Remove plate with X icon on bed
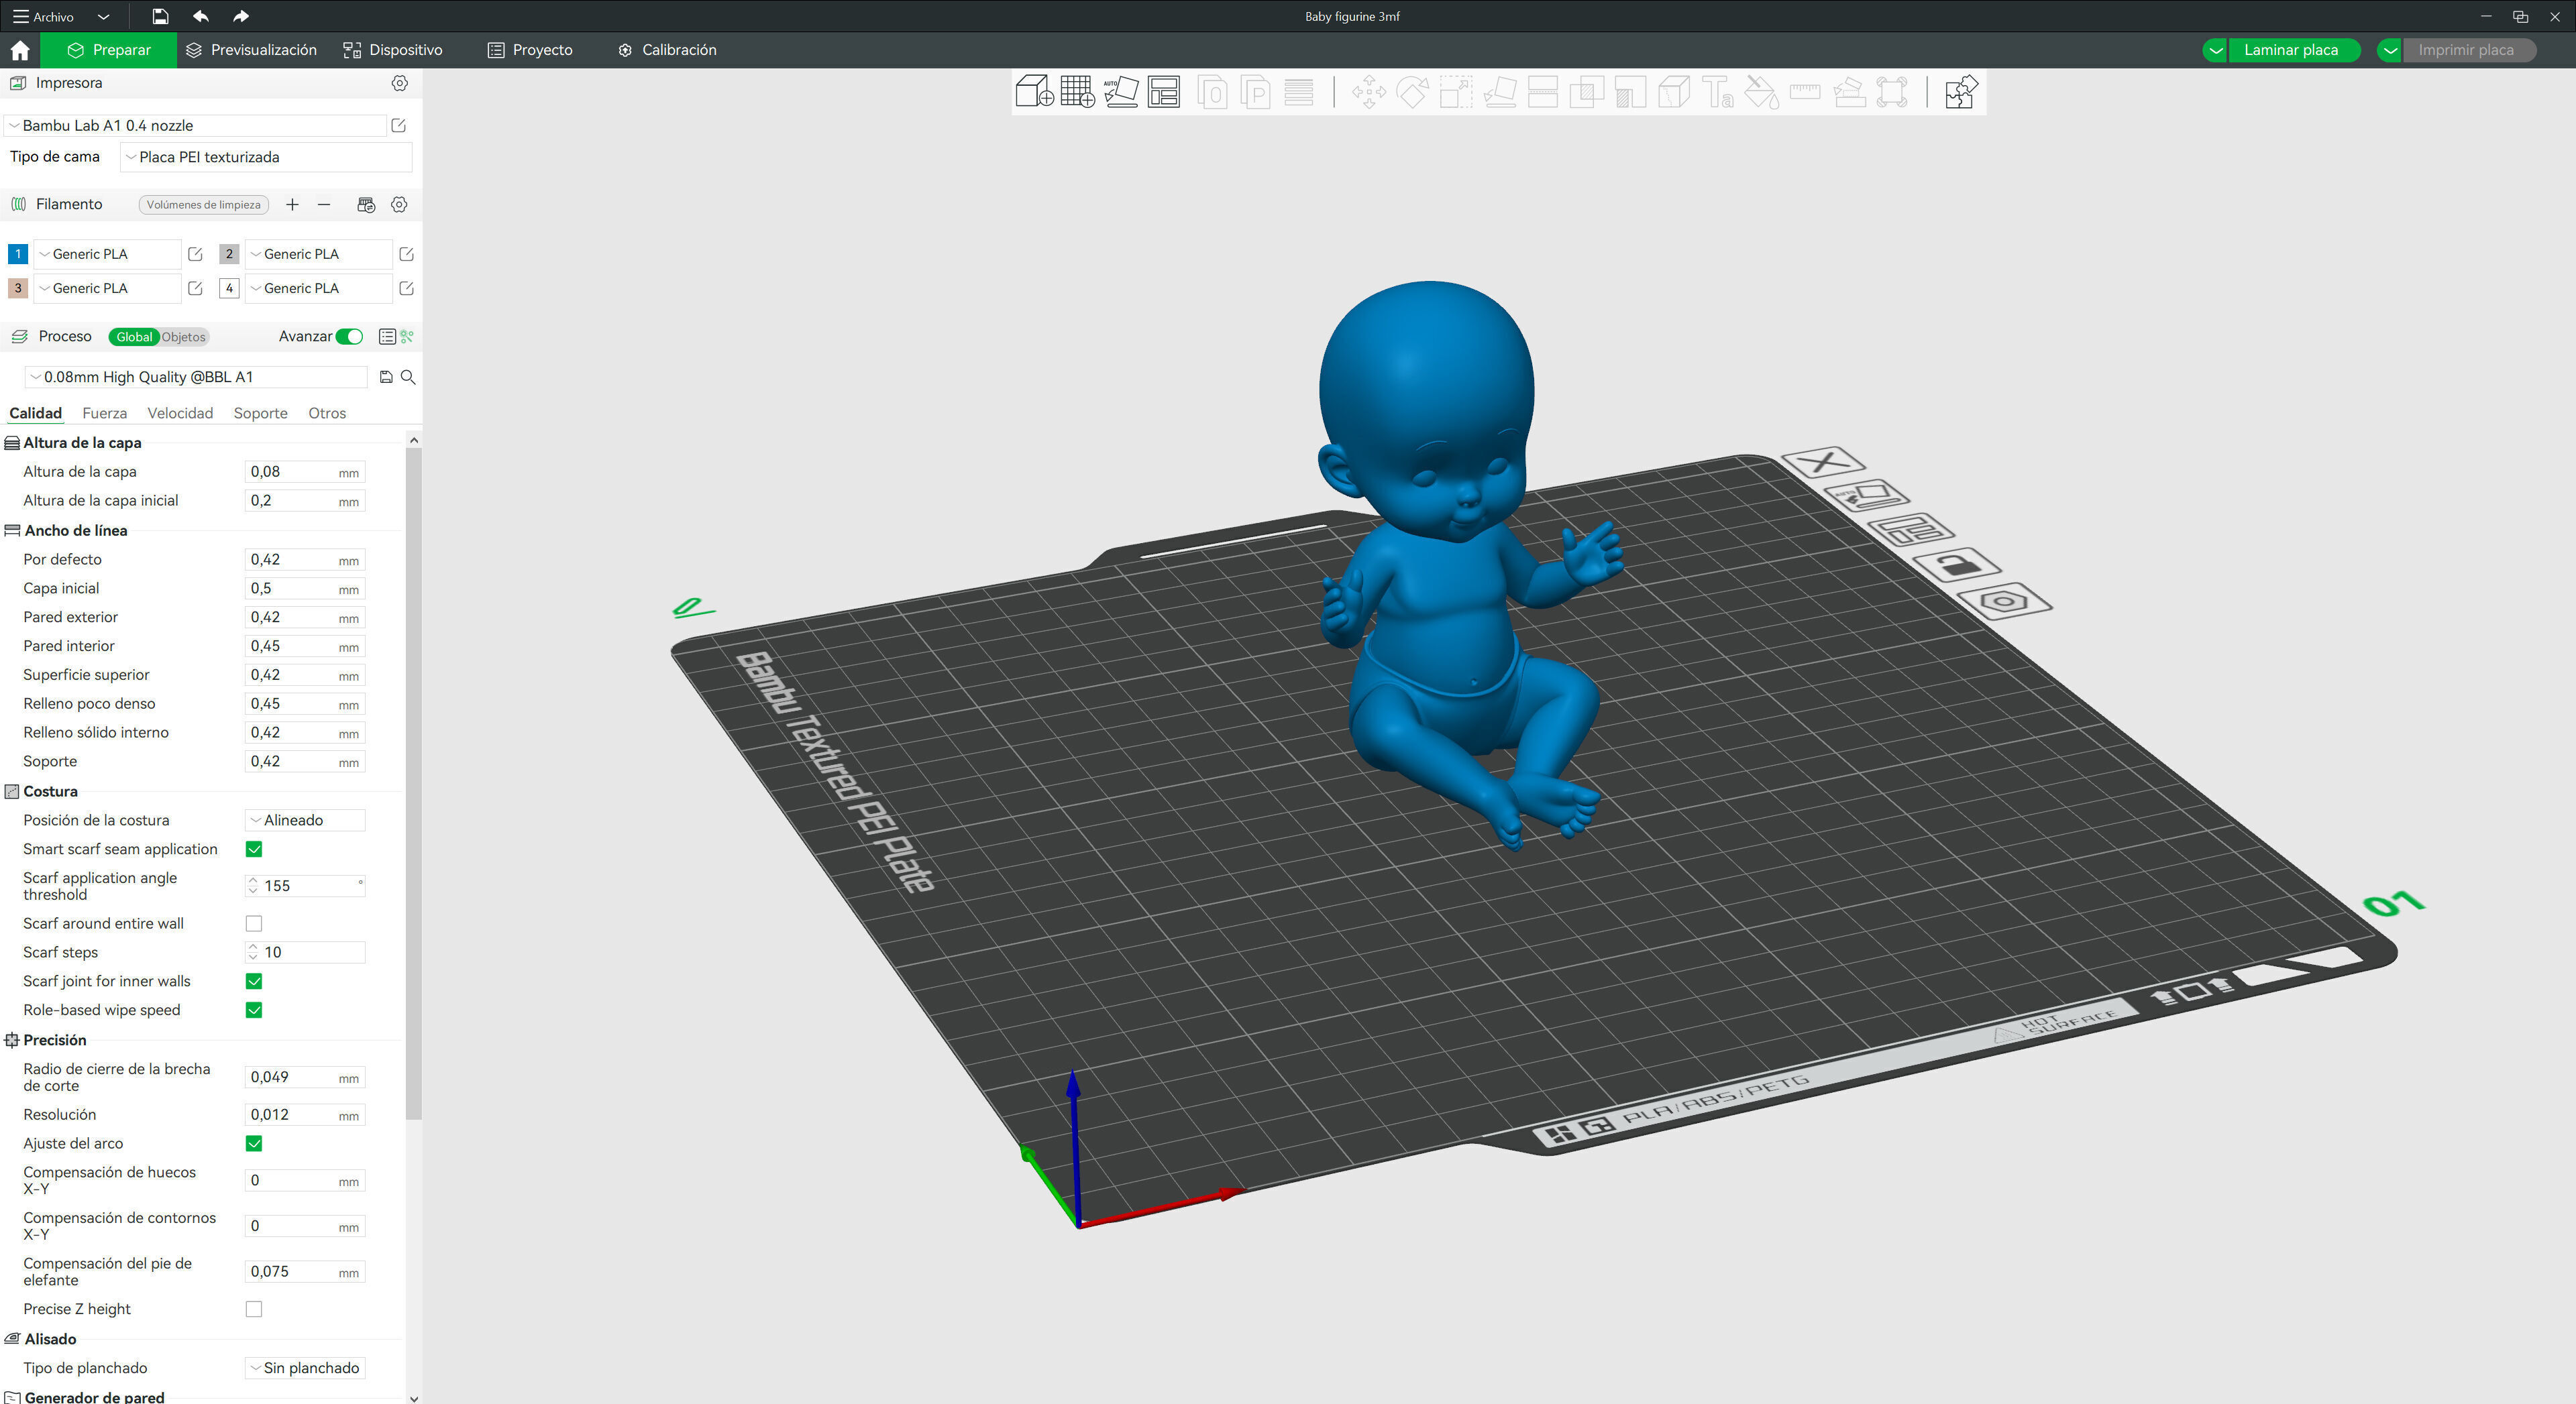 [x=1823, y=463]
